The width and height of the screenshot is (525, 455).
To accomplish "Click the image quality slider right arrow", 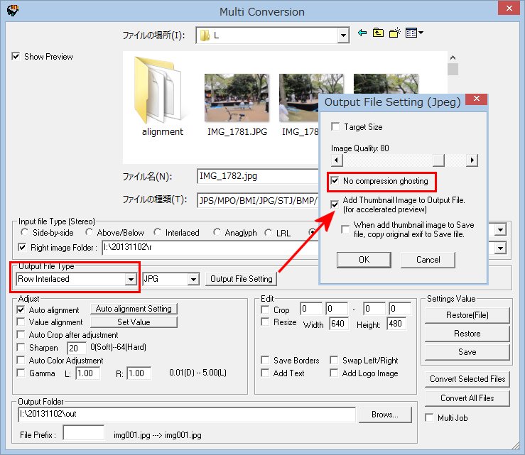I will pos(472,161).
